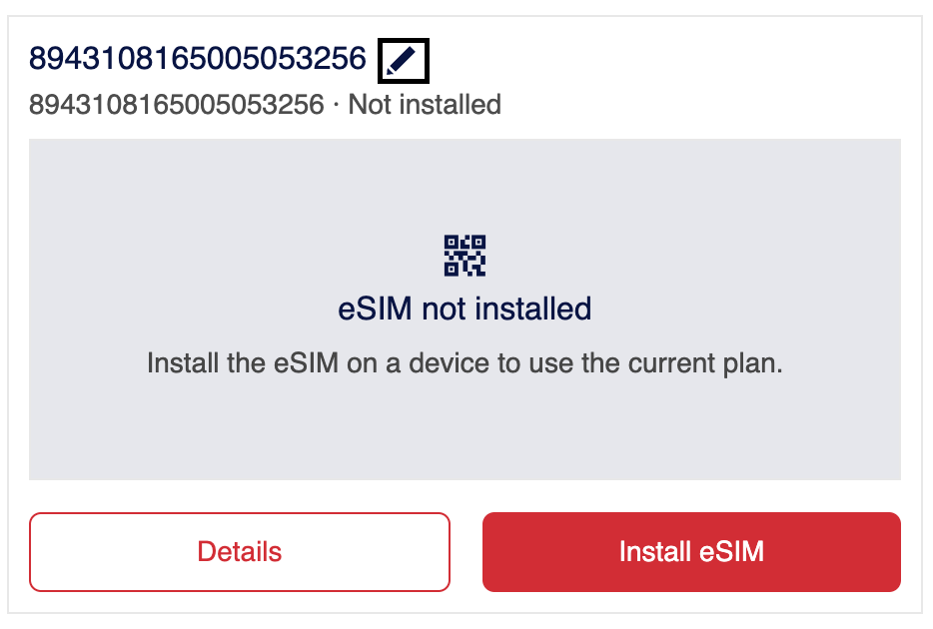The height and width of the screenshot is (629, 933).
Task: Select the word "Details" in the white button
Action: point(240,552)
